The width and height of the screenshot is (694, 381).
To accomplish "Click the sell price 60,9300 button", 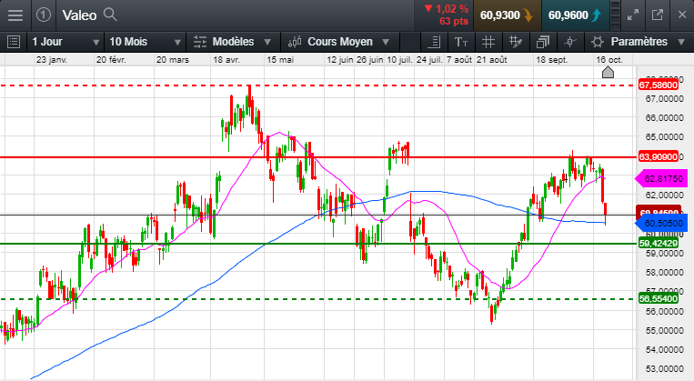I will [x=506, y=15].
